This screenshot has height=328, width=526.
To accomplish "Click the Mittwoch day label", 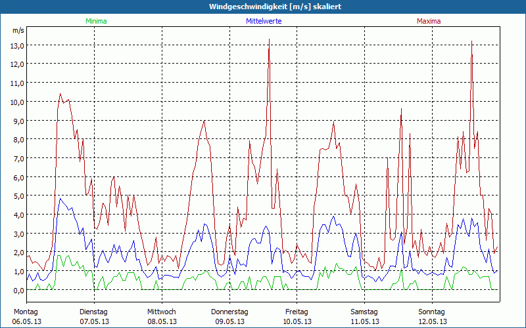I will pyautogui.click(x=161, y=312).
